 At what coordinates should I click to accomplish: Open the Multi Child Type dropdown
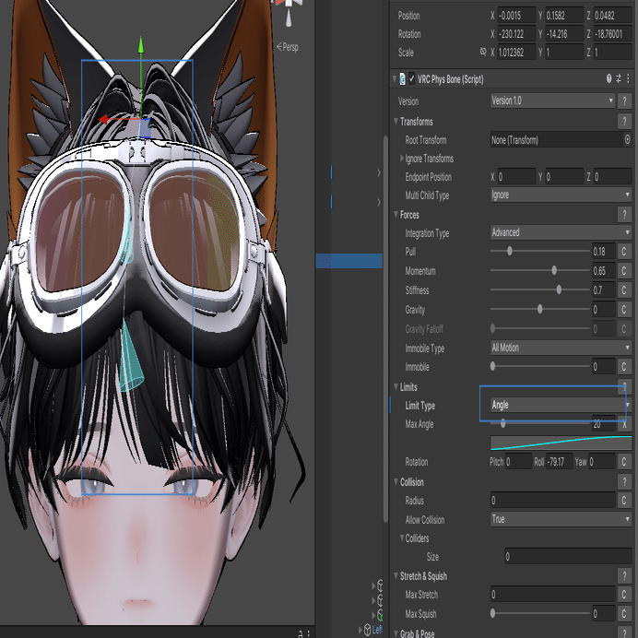pos(561,195)
